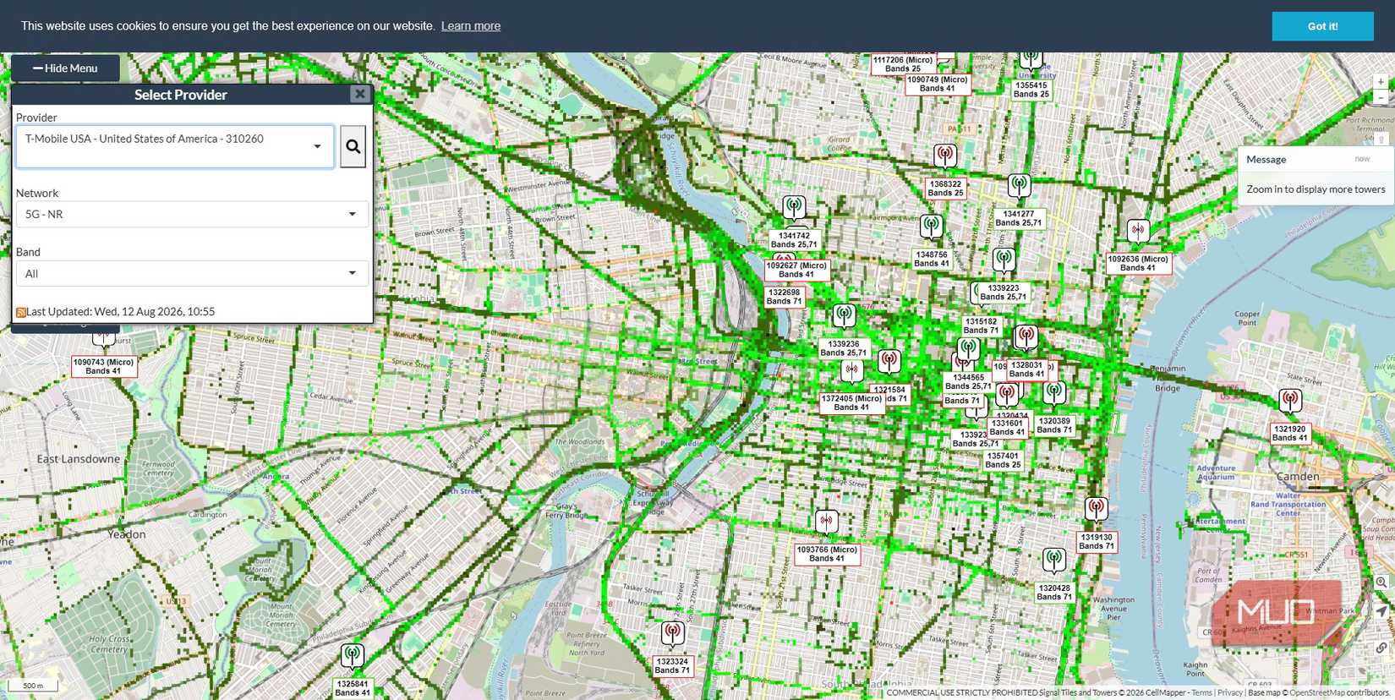Zoom in the map with plus button

point(1381,82)
